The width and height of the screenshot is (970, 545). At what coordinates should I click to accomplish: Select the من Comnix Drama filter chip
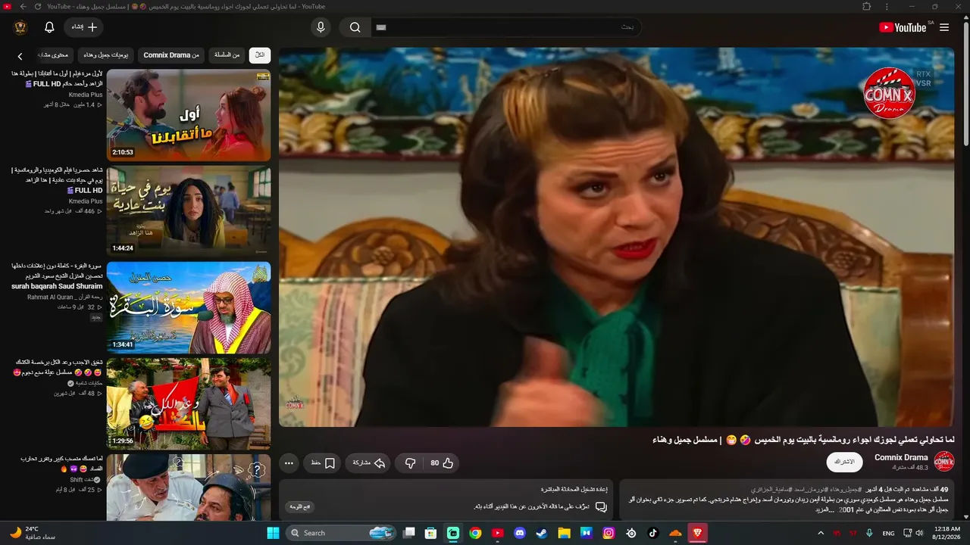coord(171,55)
